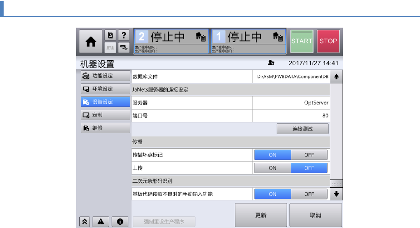420x228 pixels.
Task: Click the 定制 icon
Action: (x=86, y=115)
